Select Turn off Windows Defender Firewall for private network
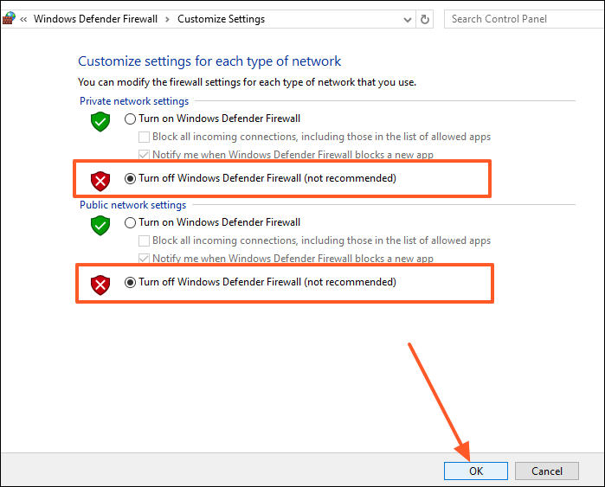The height and width of the screenshot is (487, 605). pos(131,179)
